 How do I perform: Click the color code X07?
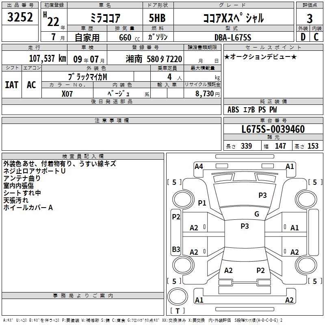pyautogui.click(x=67, y=93)
